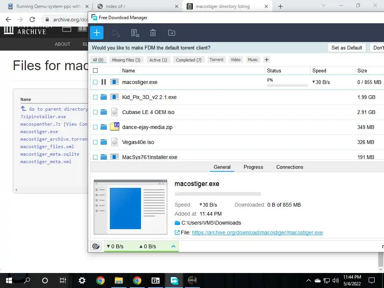Open the browser tab search dropdown arrow
Viewport: 384px width, 288px height.
tap(324, 5)
